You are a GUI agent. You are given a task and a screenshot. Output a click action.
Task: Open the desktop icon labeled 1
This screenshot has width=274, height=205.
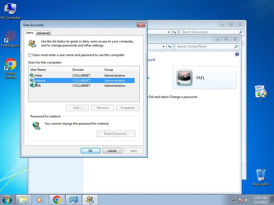(261, 94)
